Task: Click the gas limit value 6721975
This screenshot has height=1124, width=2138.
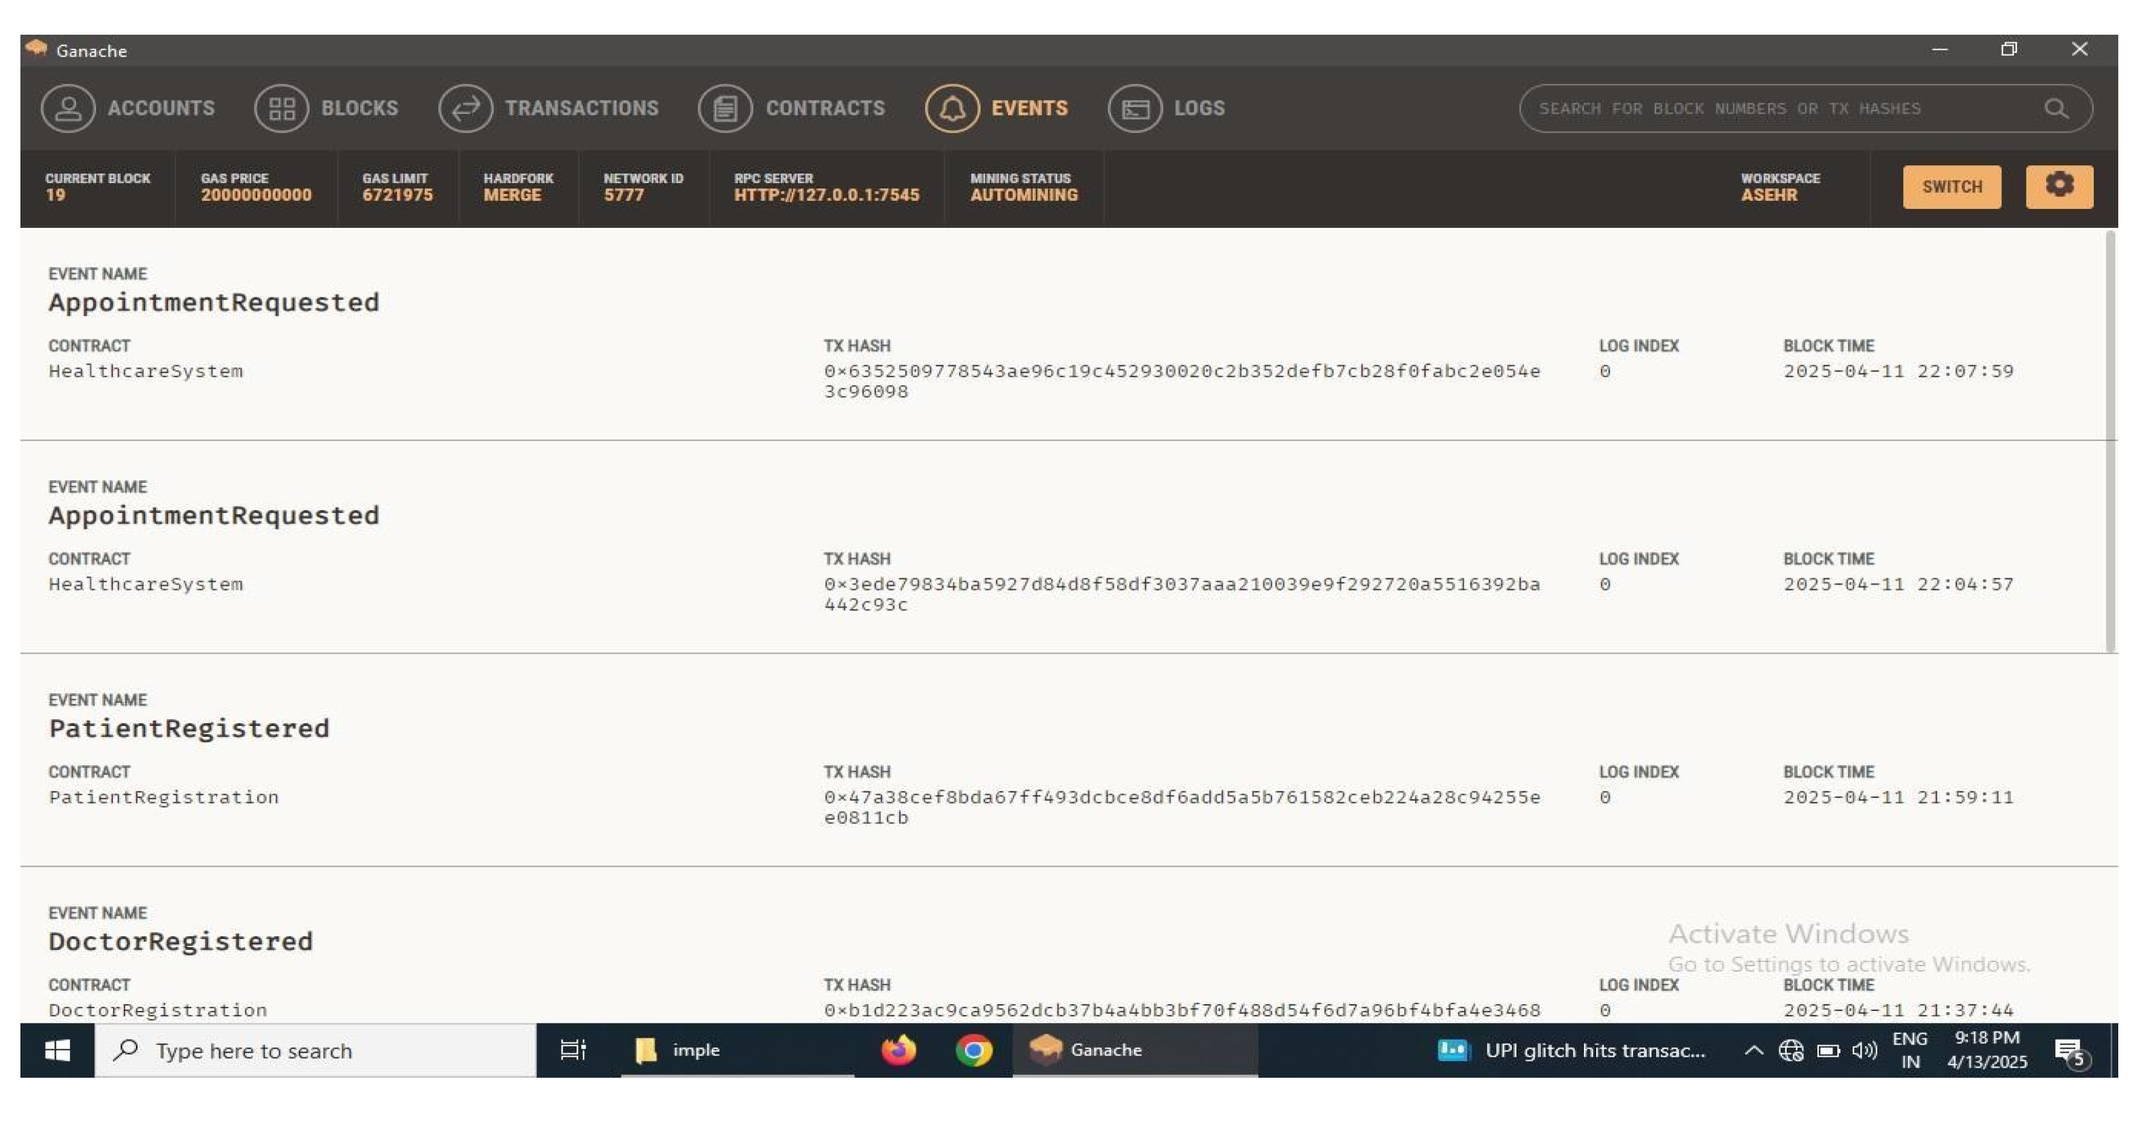Action: (398, 195)
